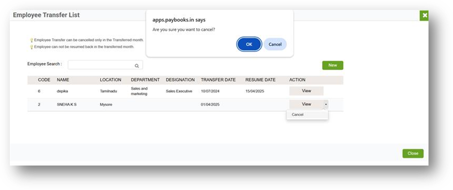453x190 pixels.
Task: Choose Cancel from the action dropdown menu
Action: click(307, 115)
